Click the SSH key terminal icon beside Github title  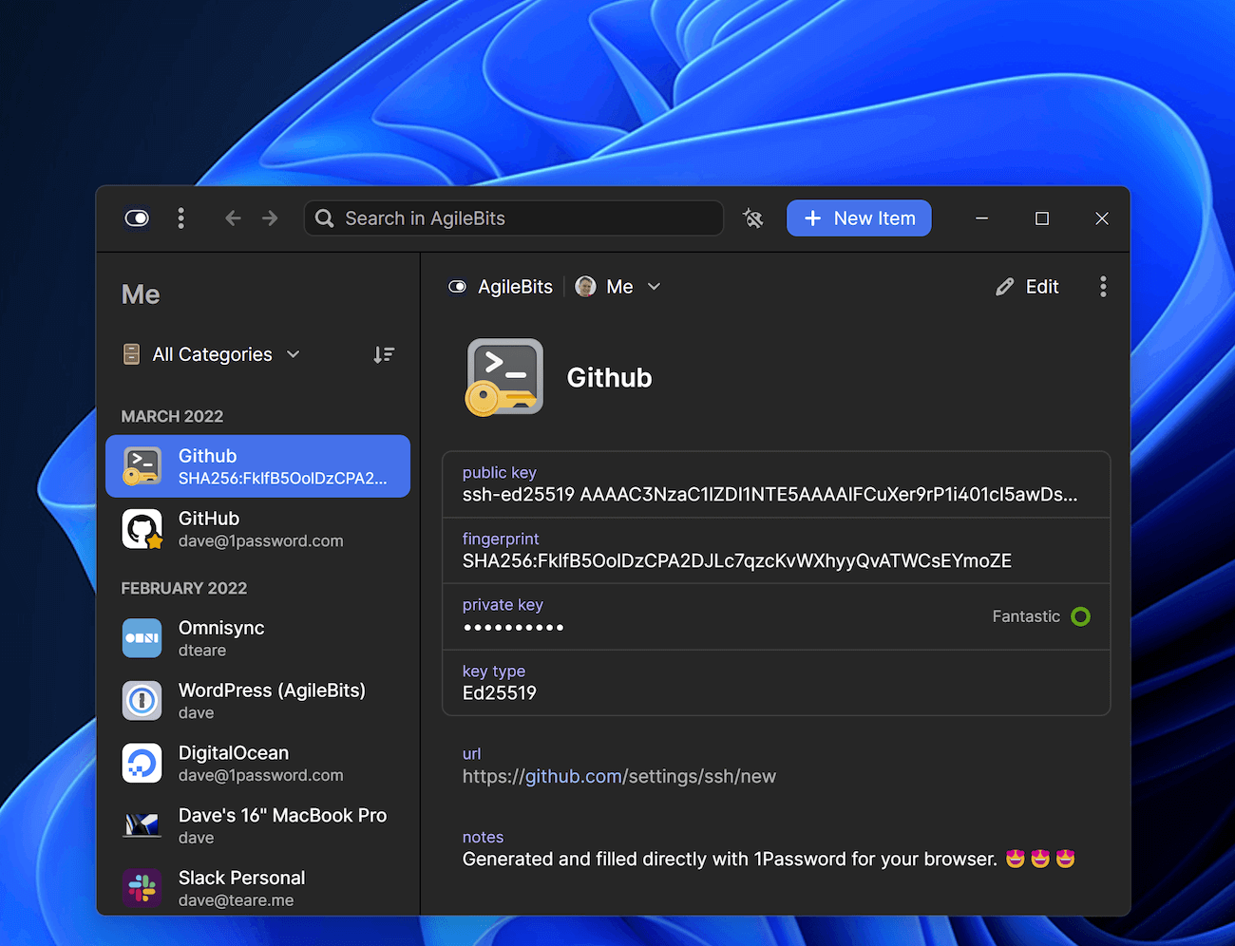(x=504, y=376)
